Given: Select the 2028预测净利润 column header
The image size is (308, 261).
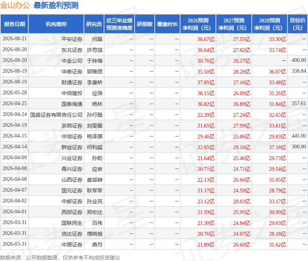Looking at the screenshot, I should (270, 24).
